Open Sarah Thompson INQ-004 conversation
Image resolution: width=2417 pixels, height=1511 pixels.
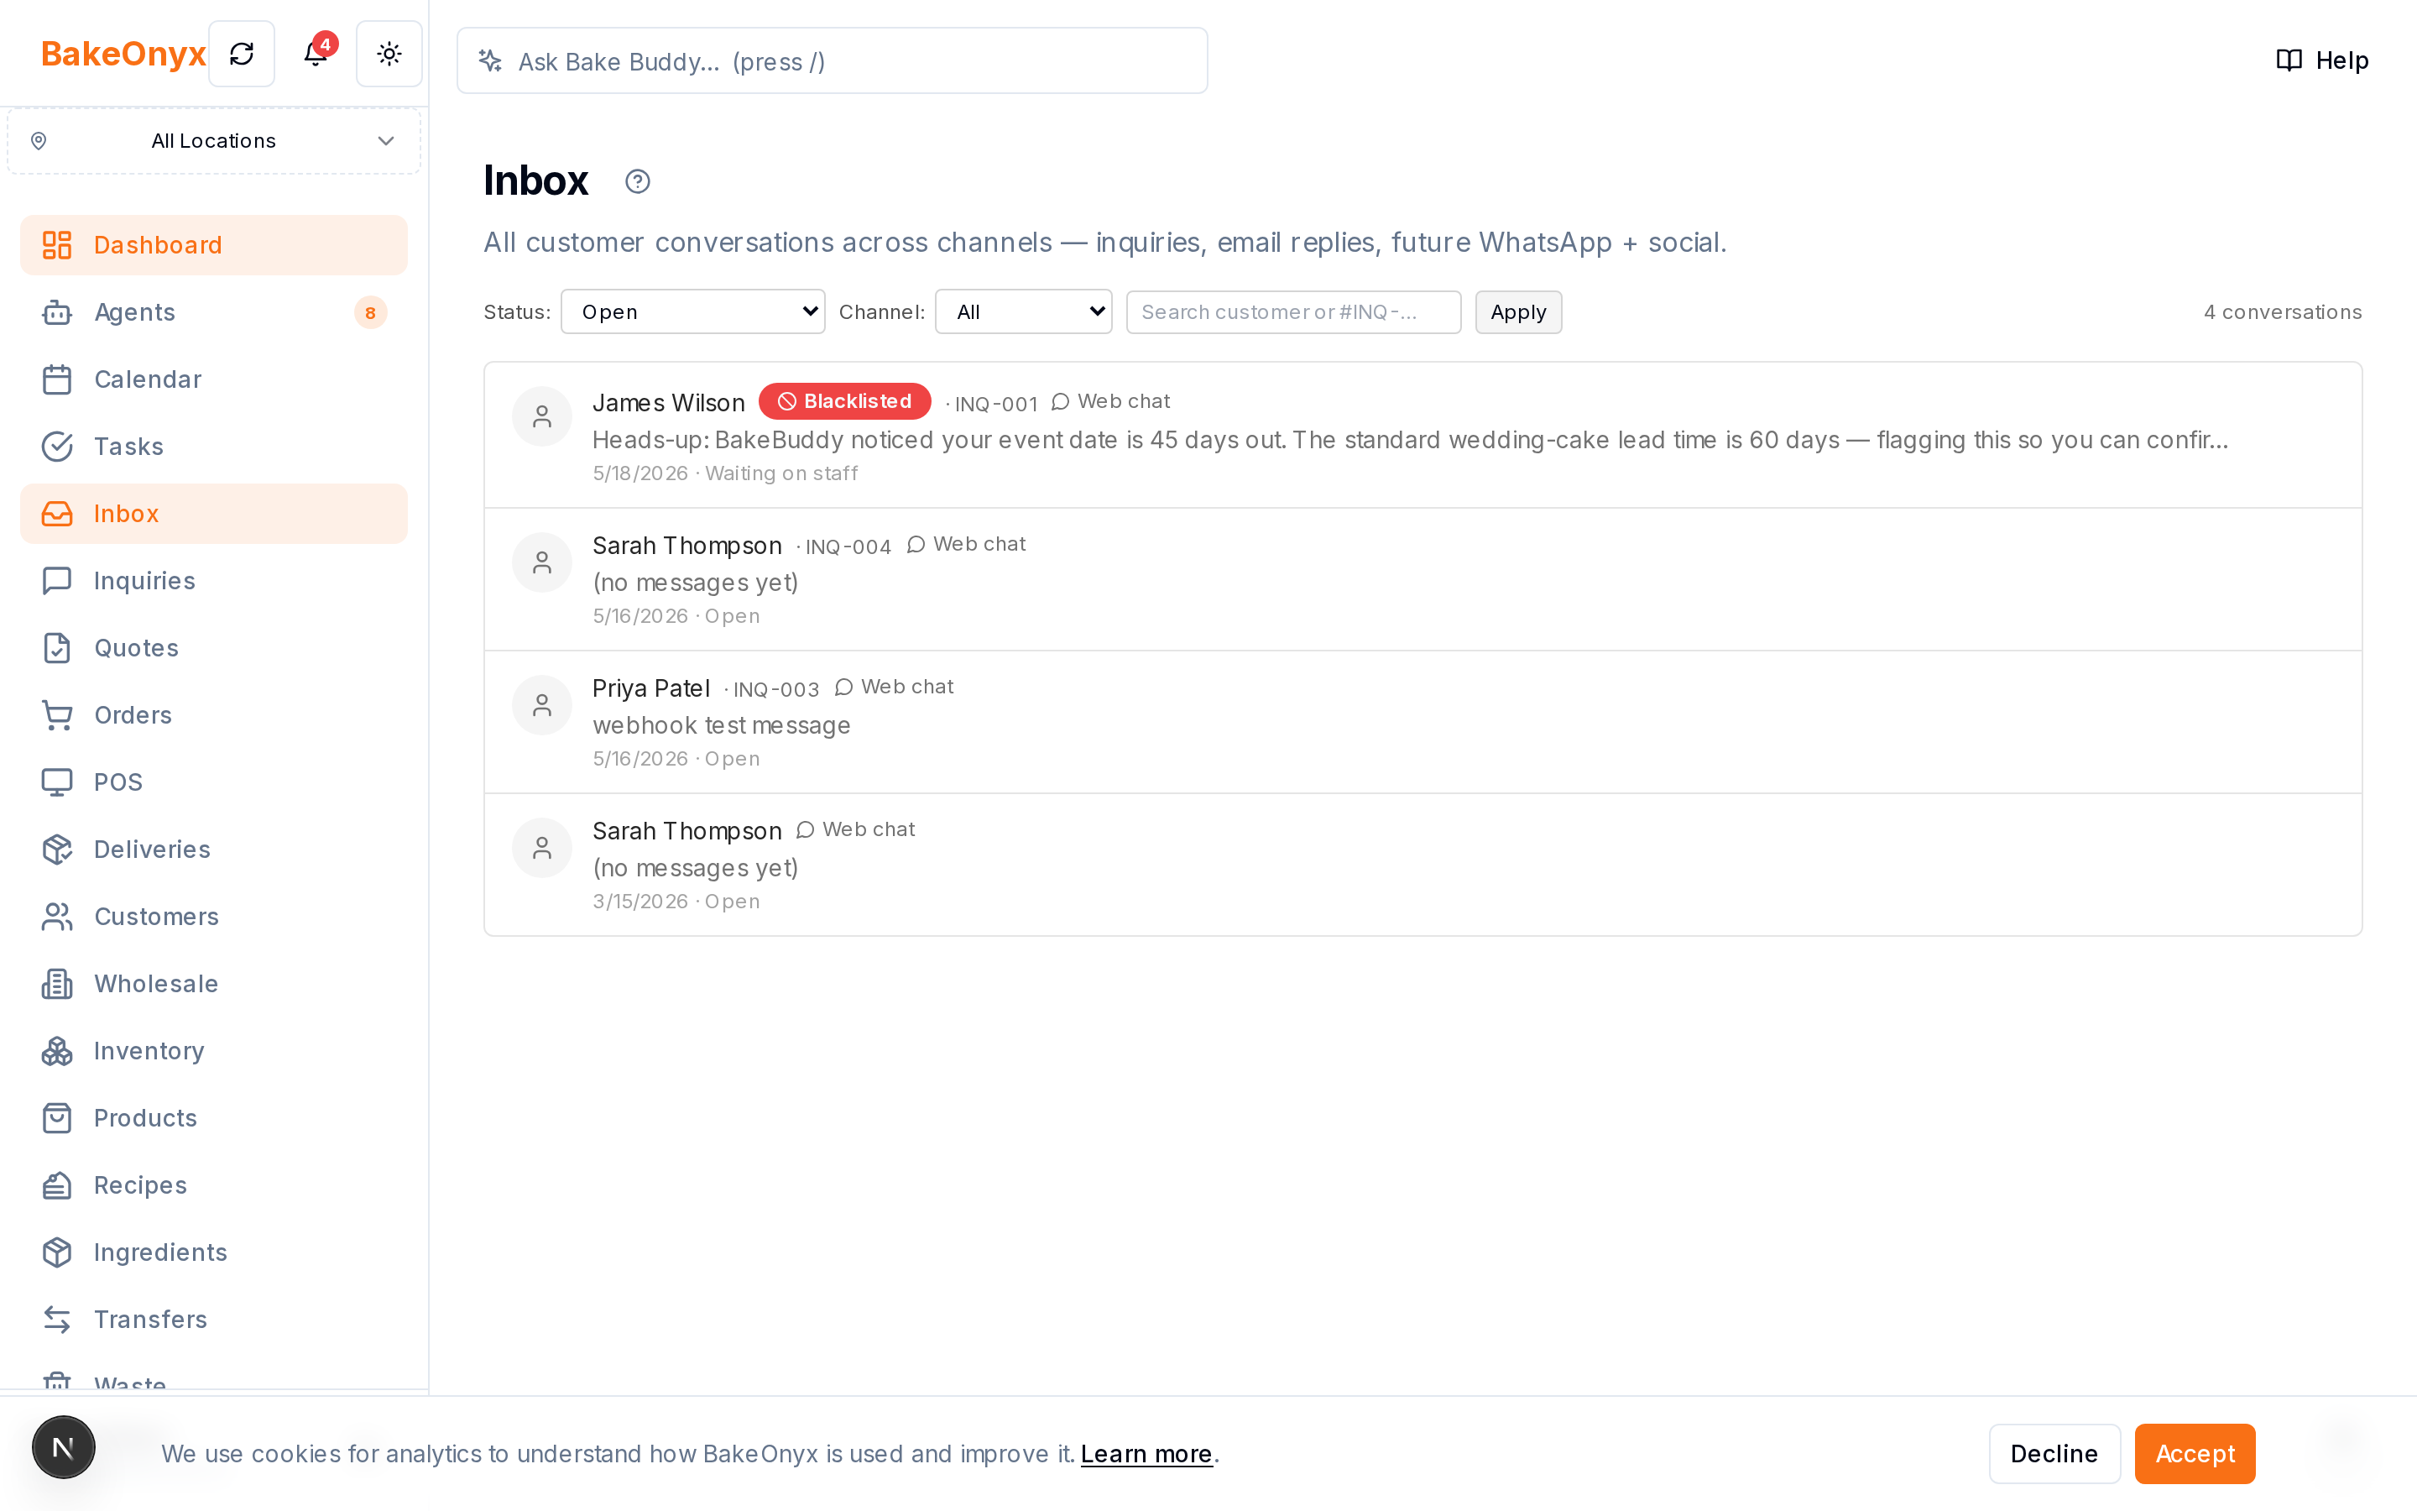1423,579
